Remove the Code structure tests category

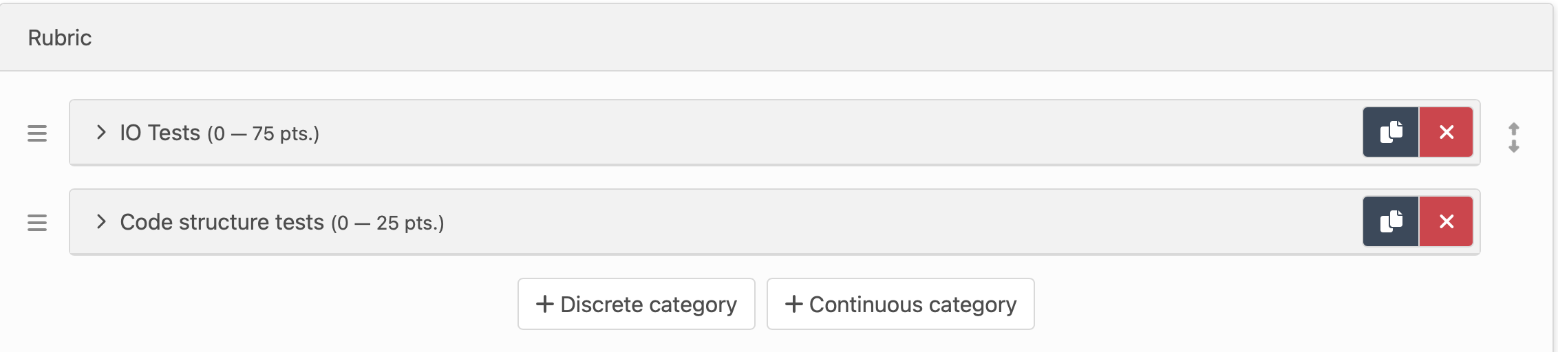pyautogui.click(x=1446, y=221)
